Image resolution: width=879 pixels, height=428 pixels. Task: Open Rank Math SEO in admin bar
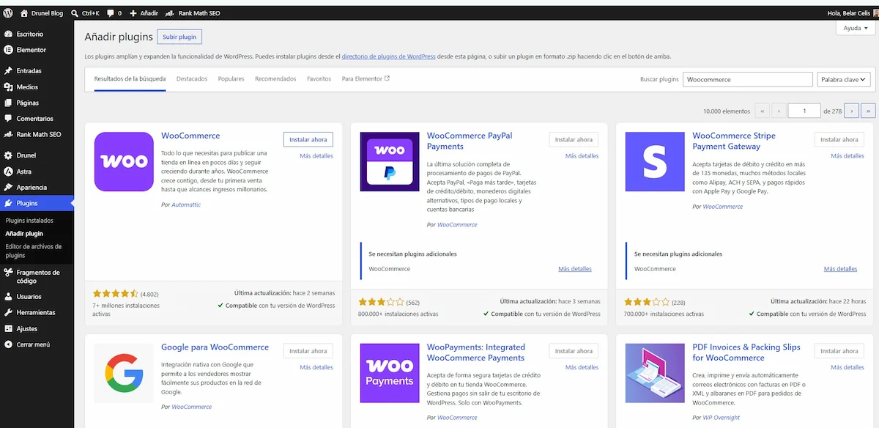tap(193, 13)
